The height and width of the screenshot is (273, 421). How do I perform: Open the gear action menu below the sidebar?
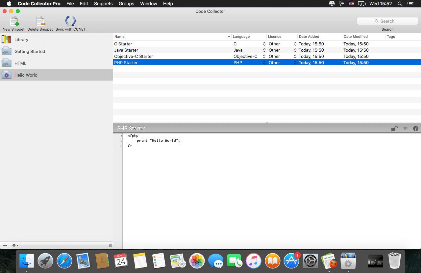tap(15, 245)
